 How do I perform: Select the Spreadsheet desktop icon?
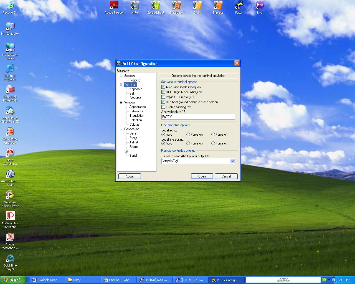coord(156,7)
